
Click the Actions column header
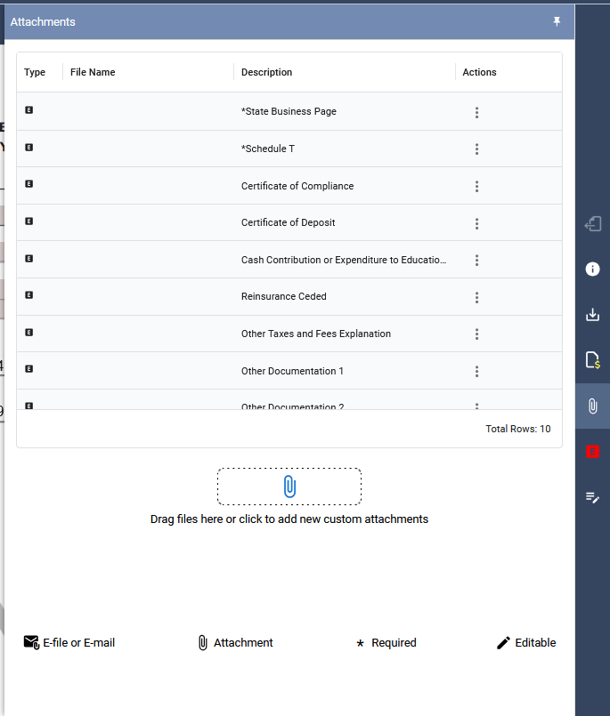coord(479,72)
